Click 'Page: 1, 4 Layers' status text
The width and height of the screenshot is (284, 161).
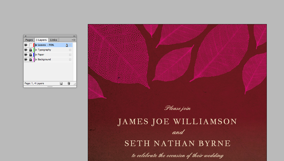tap(34, 84)
